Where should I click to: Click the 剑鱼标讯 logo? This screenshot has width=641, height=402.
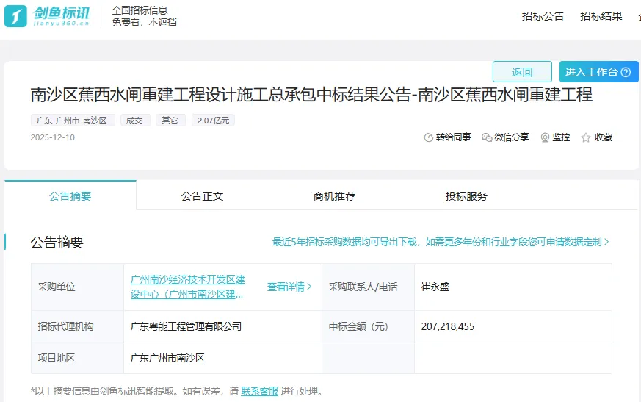tap(48, 15)
